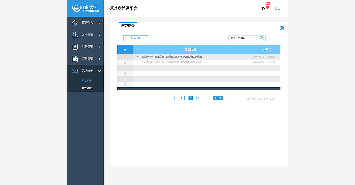Click the 标题内容 column header

point(191,50)
